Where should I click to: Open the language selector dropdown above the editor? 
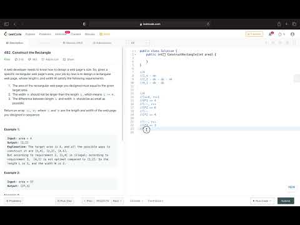pos(138,43)
